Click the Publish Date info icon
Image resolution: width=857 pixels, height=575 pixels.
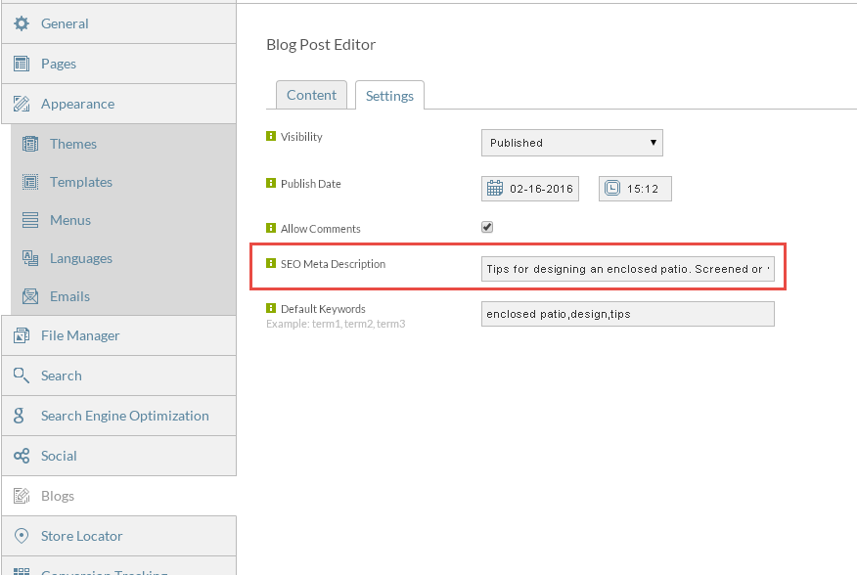271,183
